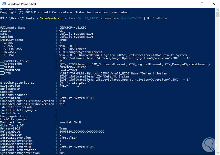
Task: Click the 'PrimaryBIOS' property name
Action: (x=10, y=128)
